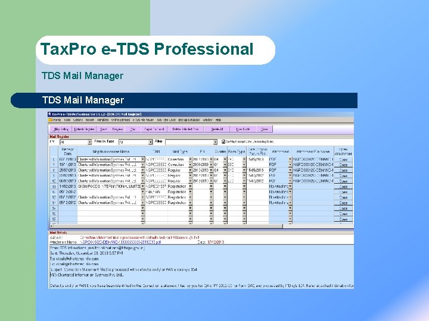Open the Template menu
The width and height of the screenshot is (429, 321).
(x=103, y=120)
